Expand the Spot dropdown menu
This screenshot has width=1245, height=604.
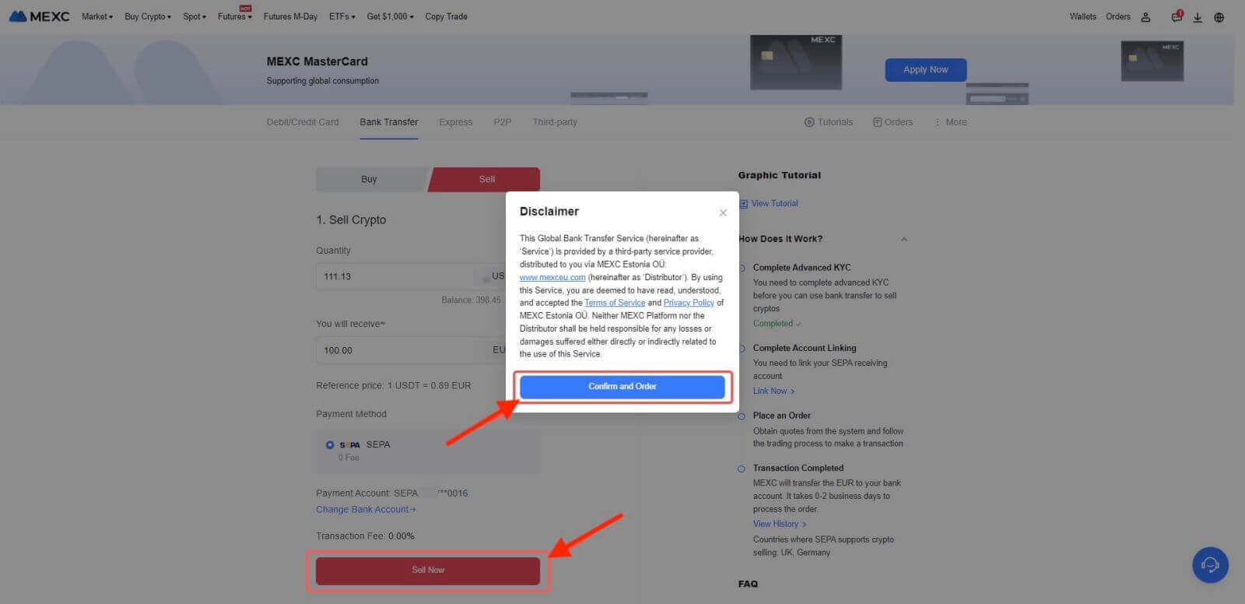pyautogui.click(x=195, y=16)
